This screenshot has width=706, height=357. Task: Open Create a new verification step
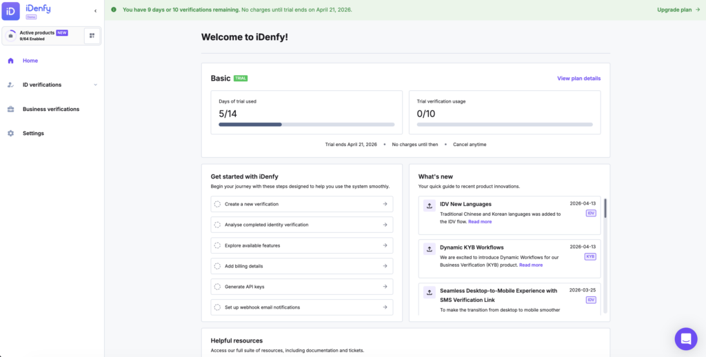coord(302,204)
